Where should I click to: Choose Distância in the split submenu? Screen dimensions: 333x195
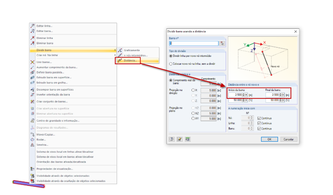[138, 60]
